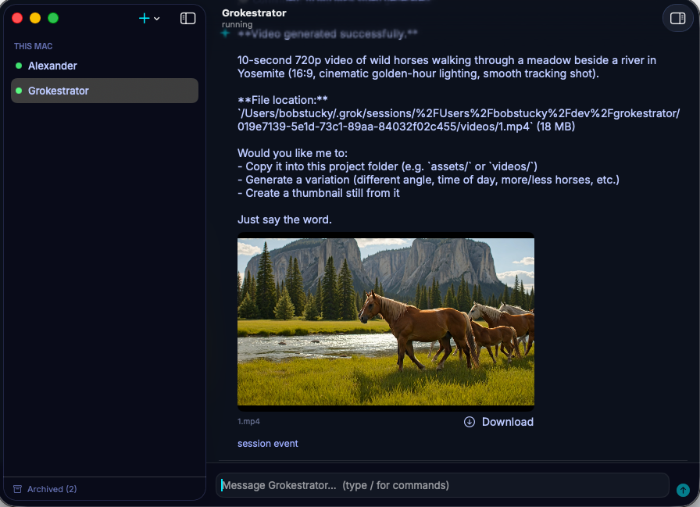Click 'Copy it into this project folder' line

pyautogui.click(x=387, y=166)
